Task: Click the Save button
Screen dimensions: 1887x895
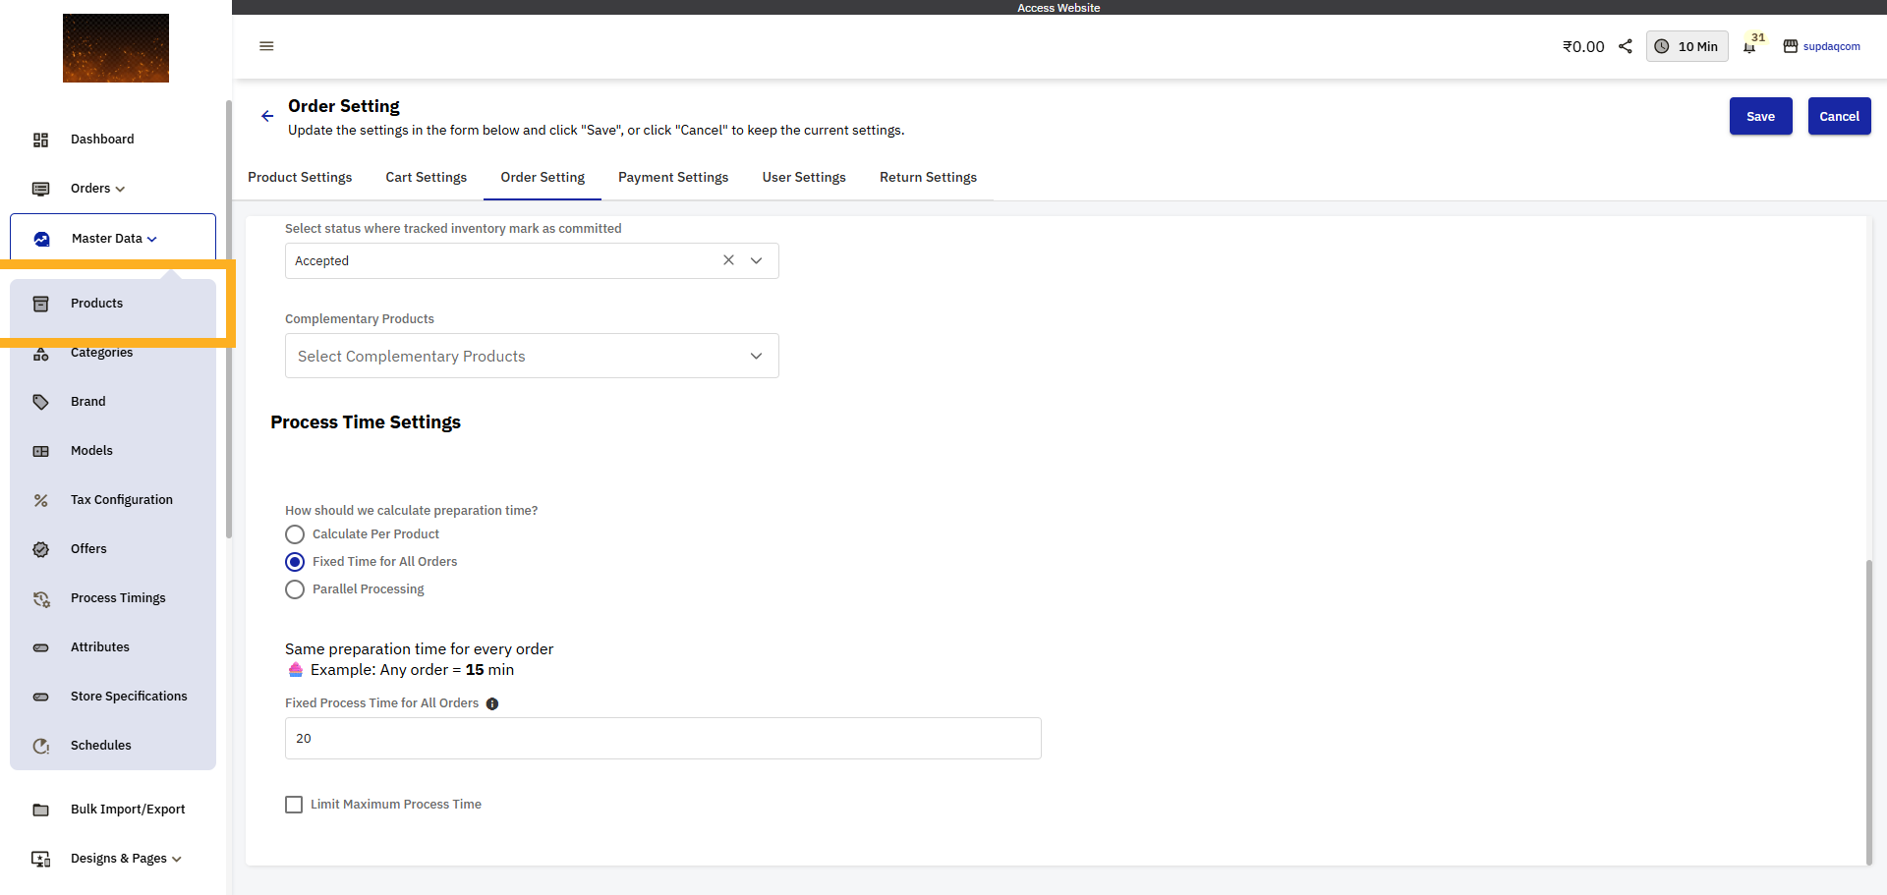Action: (1760, 116)
